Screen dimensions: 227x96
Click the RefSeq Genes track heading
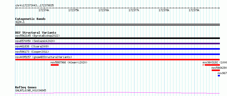coord(26,88)
